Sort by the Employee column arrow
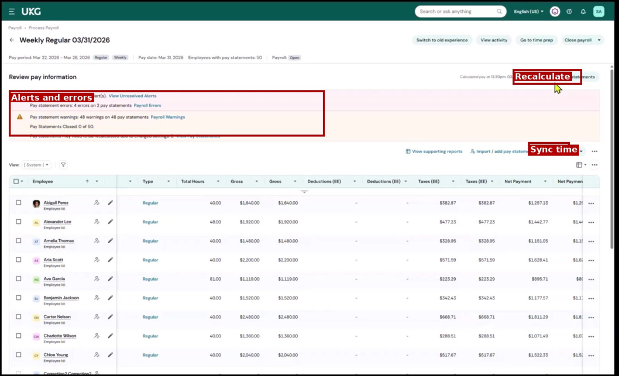619x376 pixels. point(87,181)
